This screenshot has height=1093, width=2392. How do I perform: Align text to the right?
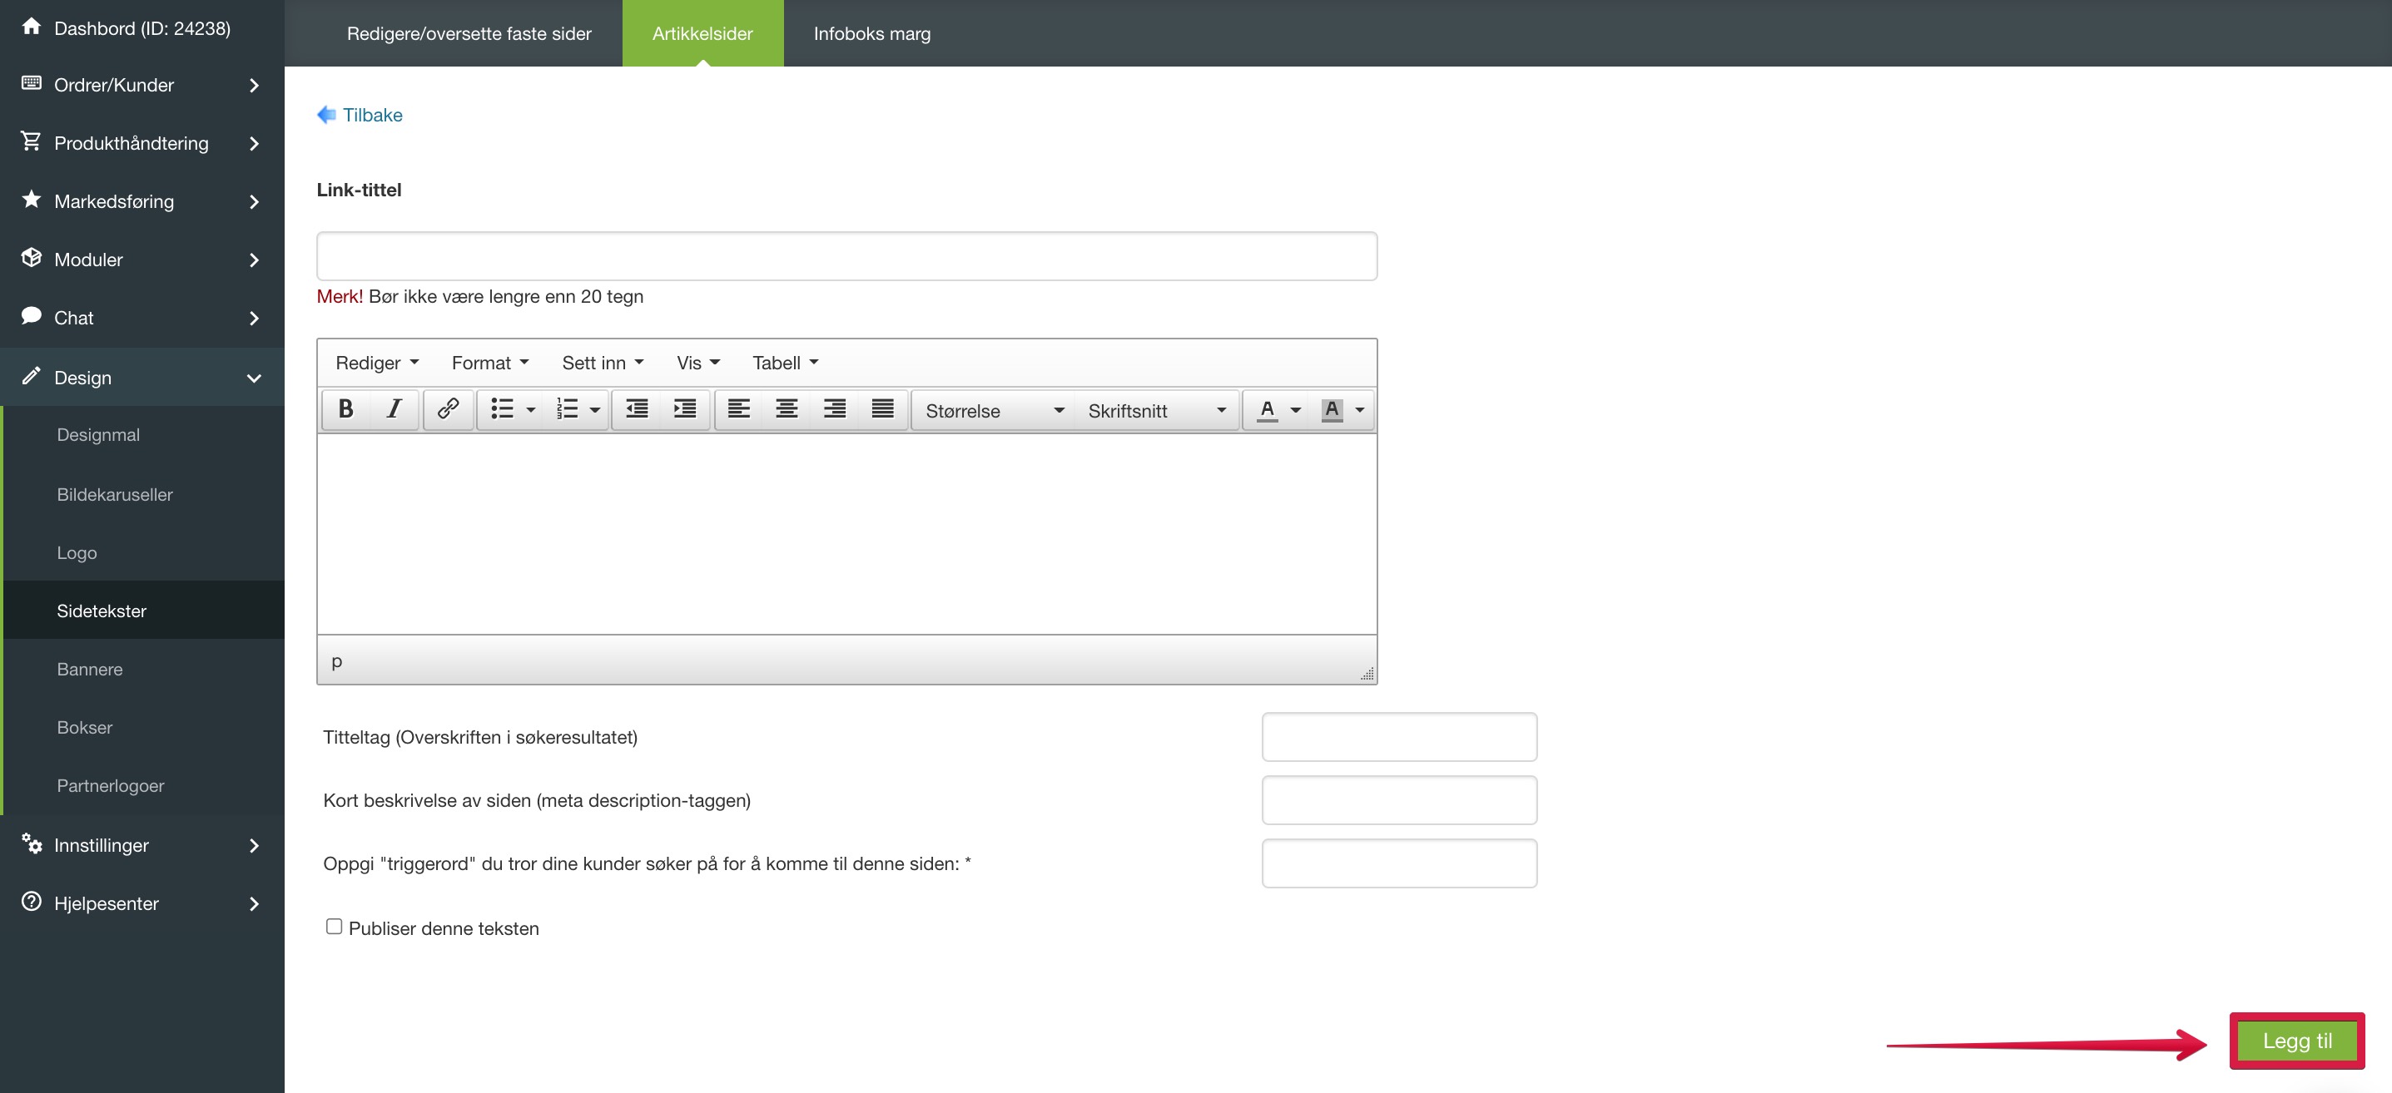coord(835,409)
